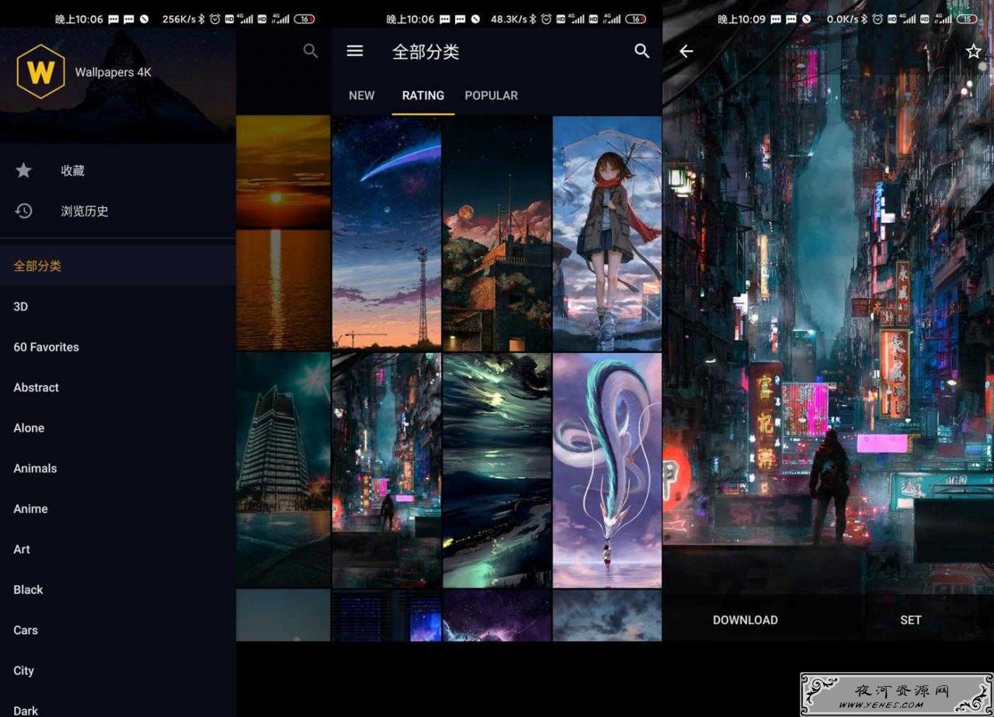
Task: Open the Anime category
Action: click(118, 508)
